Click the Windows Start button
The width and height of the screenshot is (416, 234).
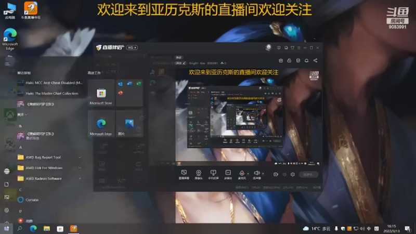click(x=7, y=228)
